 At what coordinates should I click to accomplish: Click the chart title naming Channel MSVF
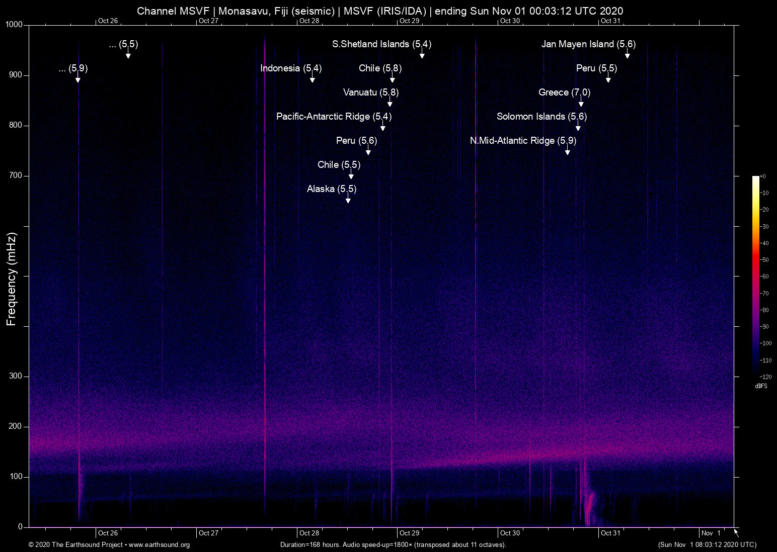pyautogui.click(x=380, y=11)
